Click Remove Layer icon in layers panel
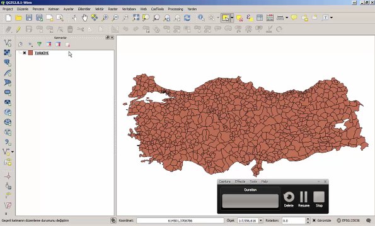Image resolution: width=375 pixels, height=226 pixels. pos(67,45)
